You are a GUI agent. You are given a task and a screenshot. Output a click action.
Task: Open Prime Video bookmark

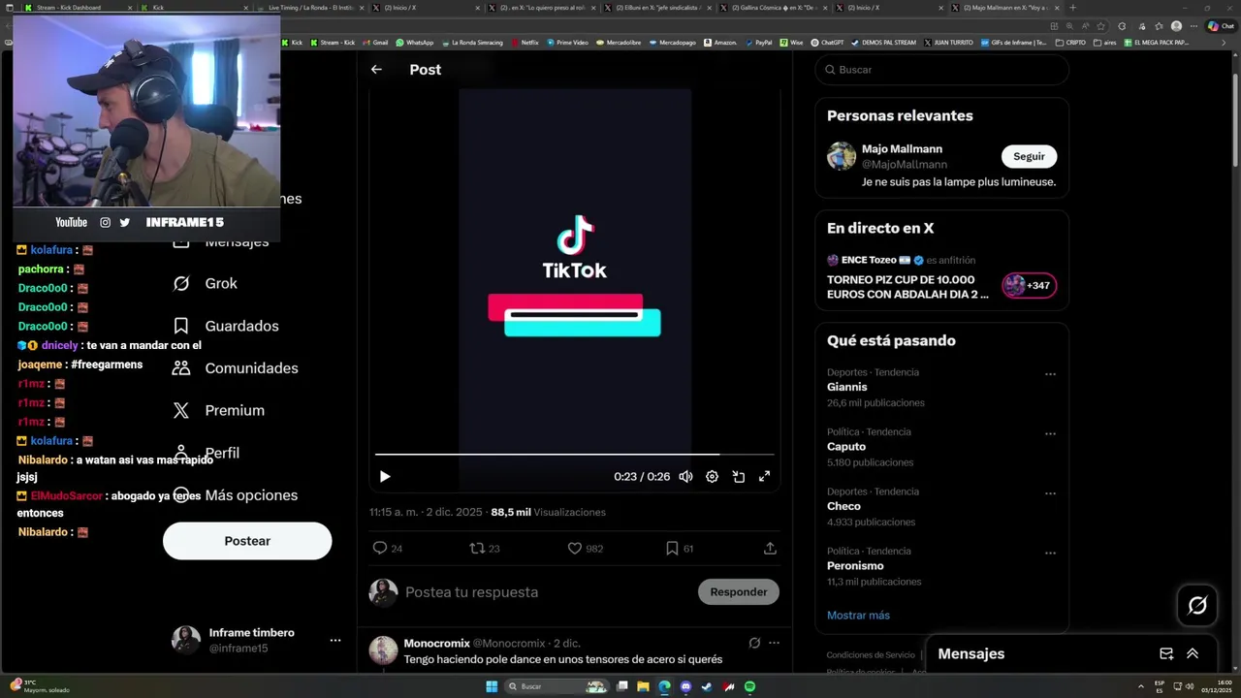tap(568, 43)
